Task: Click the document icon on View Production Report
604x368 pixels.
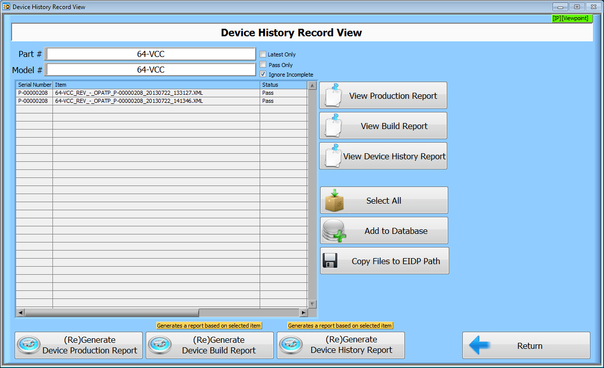Action: pos(333,95)
